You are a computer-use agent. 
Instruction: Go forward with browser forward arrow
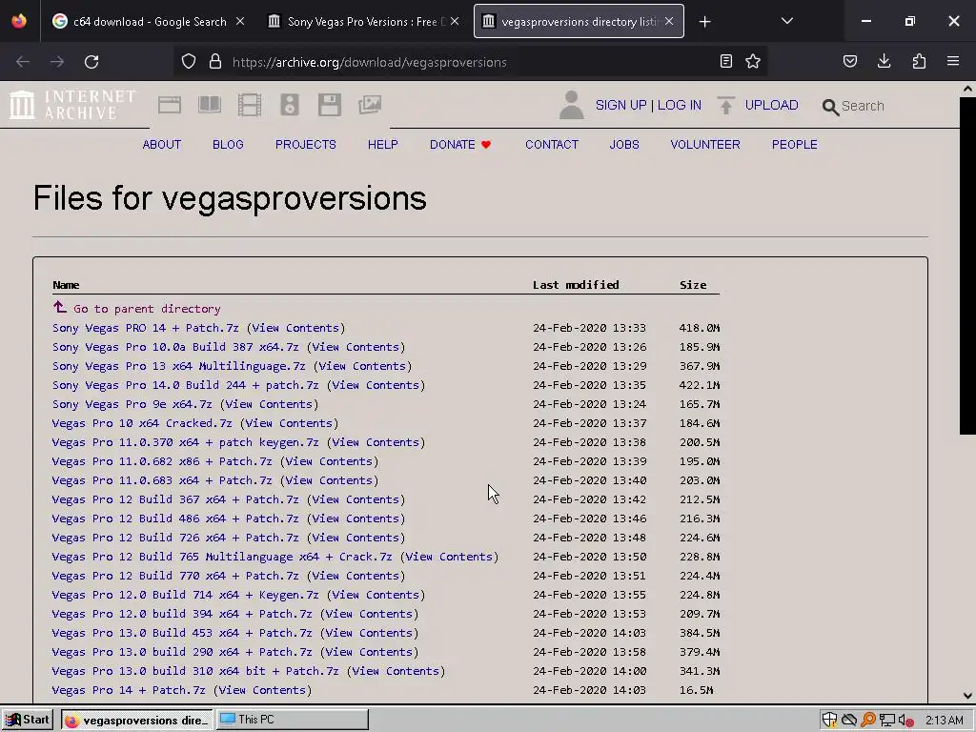(x=57, y=62)
